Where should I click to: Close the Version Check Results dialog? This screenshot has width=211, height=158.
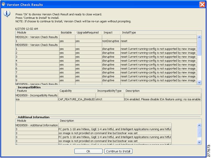202,5
